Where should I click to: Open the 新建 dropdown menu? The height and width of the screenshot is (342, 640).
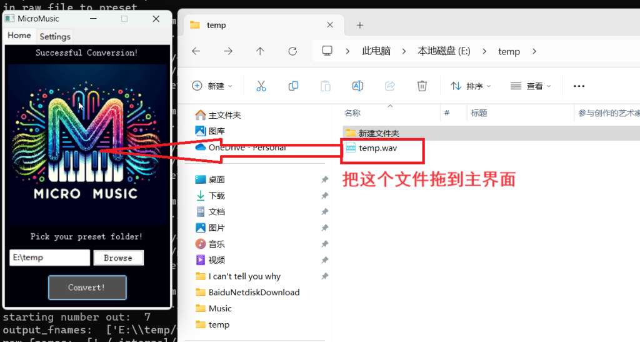pos(212,86)
